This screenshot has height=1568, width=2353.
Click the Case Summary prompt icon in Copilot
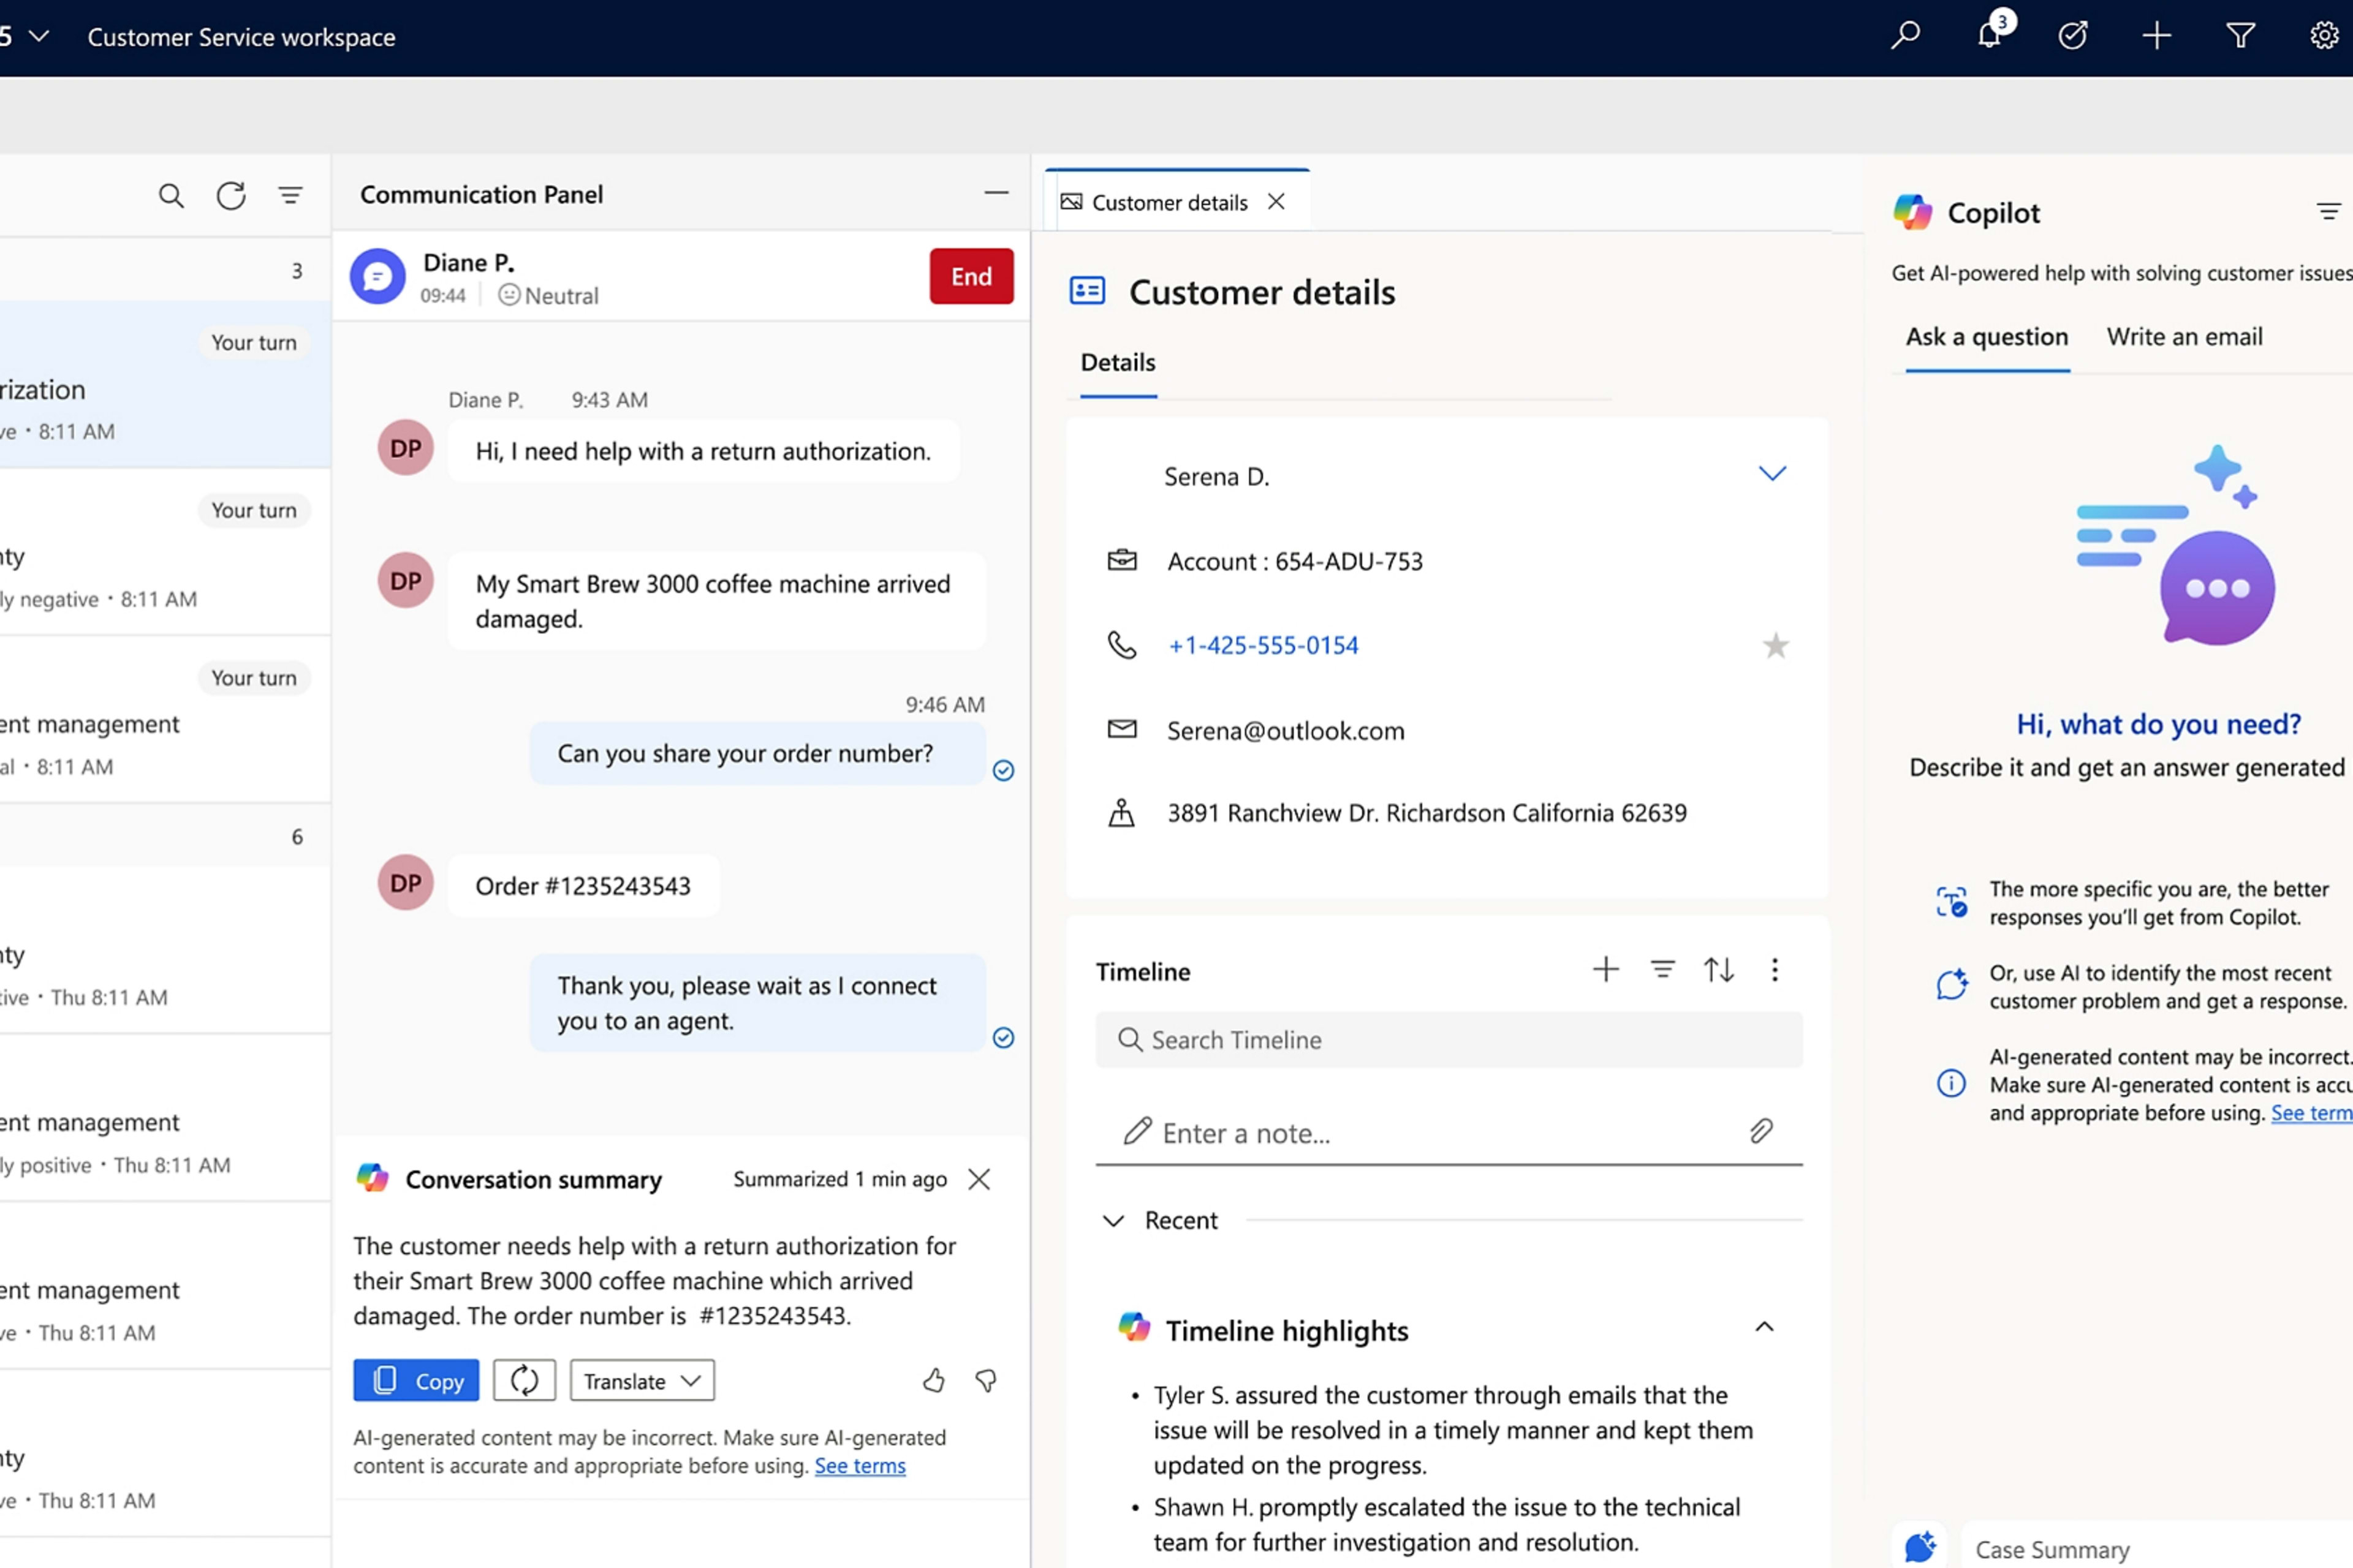[1920, 1547]
